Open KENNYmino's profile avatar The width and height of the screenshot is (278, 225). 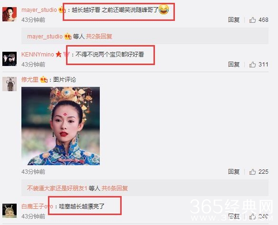(x=10, y=59)
